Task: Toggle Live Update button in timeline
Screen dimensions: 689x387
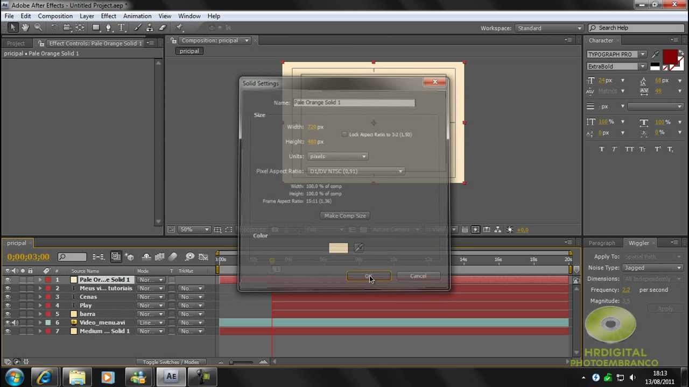Action: (116, 257)
